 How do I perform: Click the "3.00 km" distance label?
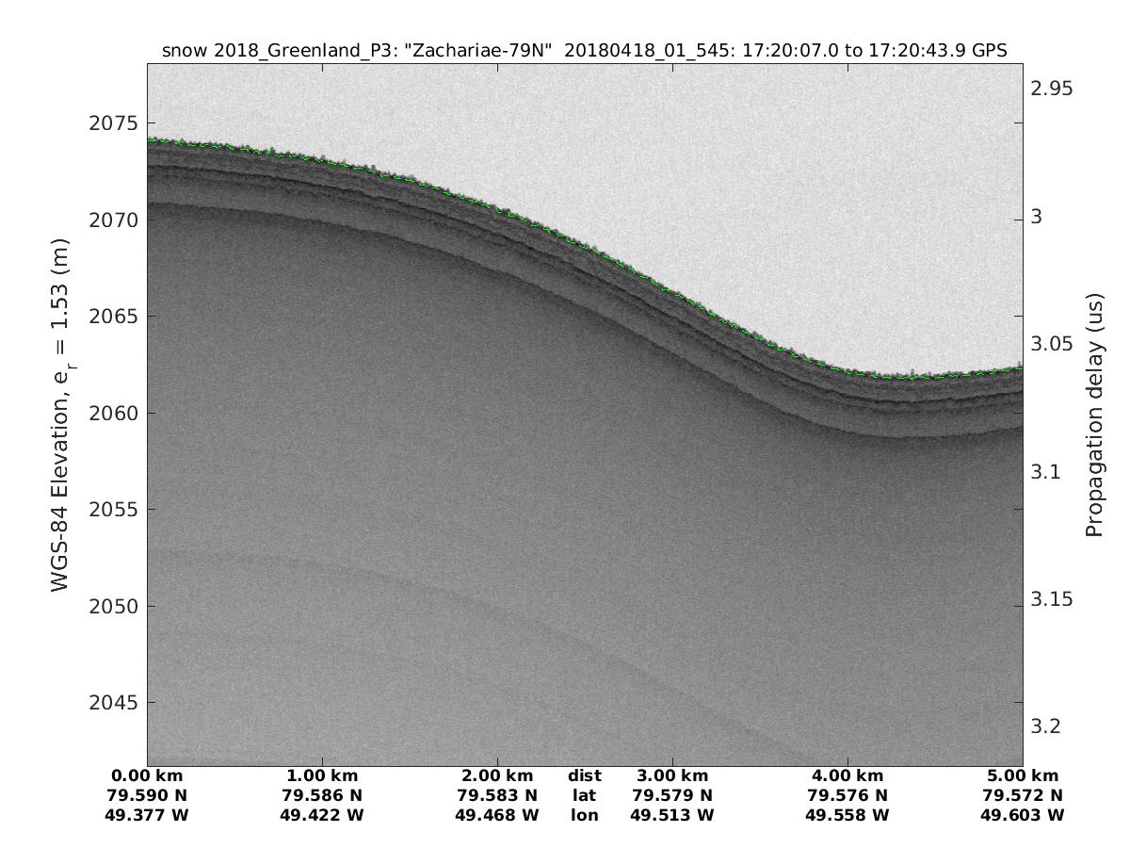pyautogui.click(x=672, y=776)
